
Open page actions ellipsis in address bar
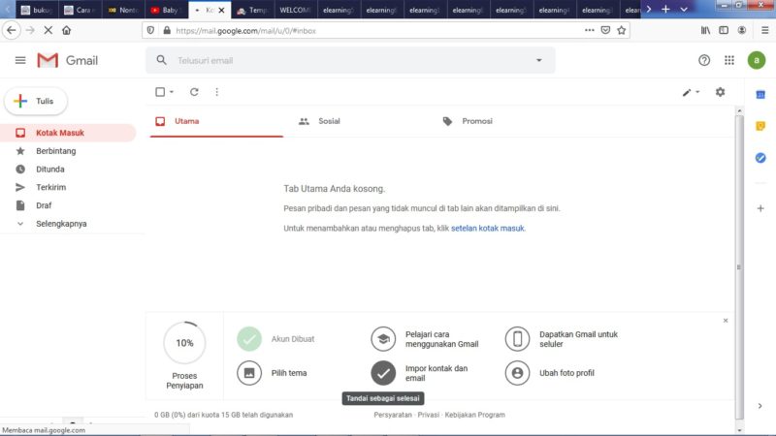click(589, 30)
